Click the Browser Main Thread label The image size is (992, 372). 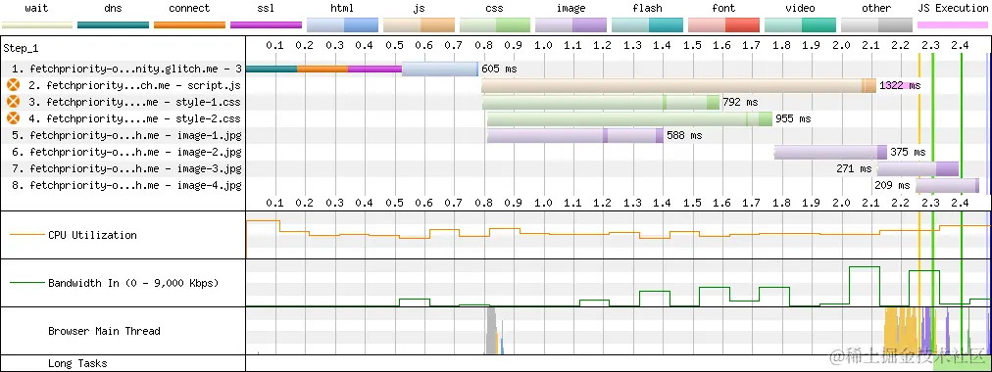pos(104,331)
